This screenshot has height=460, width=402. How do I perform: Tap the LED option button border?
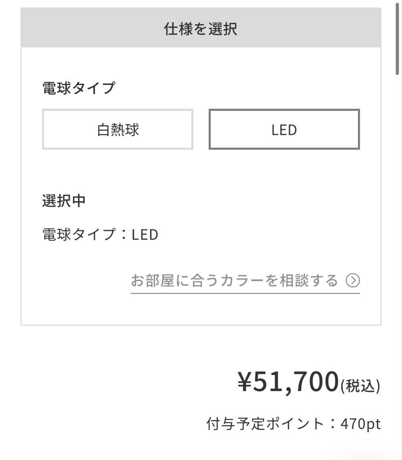pyautogui.click(x=284, y=110)
